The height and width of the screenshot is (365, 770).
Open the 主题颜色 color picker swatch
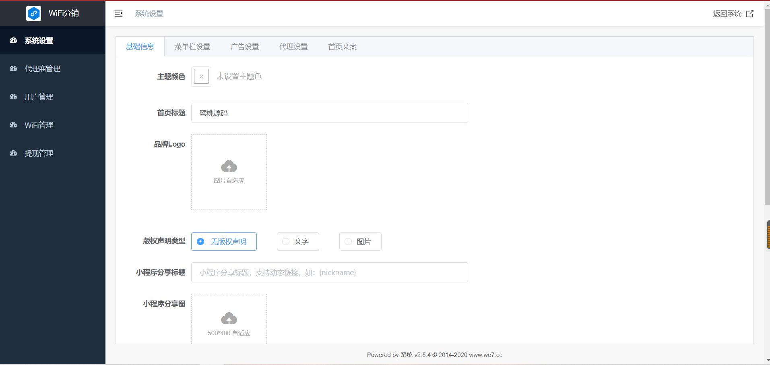[201, 77]
